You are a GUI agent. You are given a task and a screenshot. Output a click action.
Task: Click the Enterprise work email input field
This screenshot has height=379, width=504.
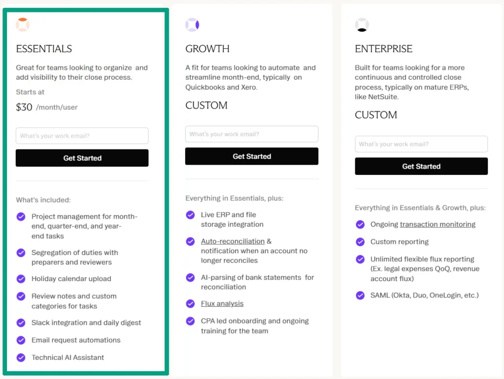(421, 144)
